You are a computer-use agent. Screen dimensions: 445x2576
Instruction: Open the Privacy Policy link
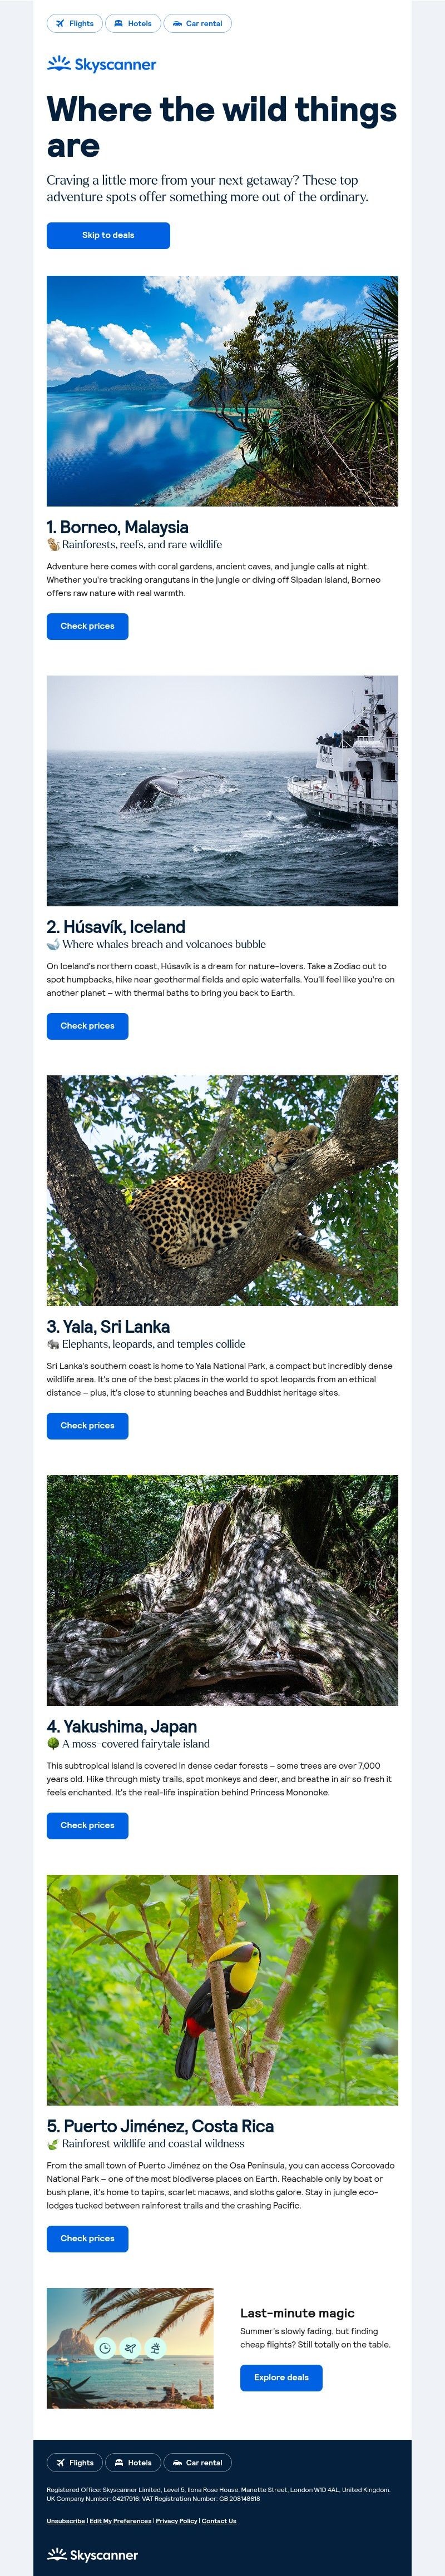pos(177,2522)
